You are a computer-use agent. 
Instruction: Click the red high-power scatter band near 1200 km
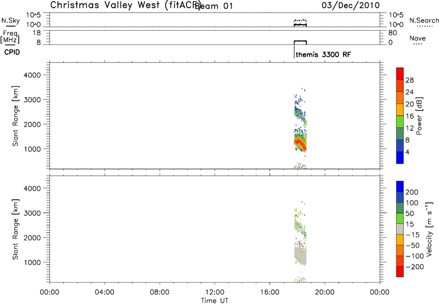pos(300,144)
